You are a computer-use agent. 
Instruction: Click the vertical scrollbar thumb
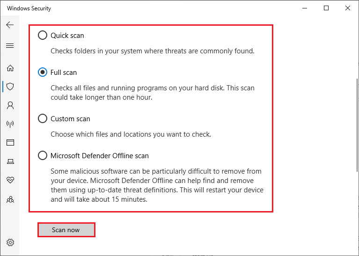click(x=358, y=125)
